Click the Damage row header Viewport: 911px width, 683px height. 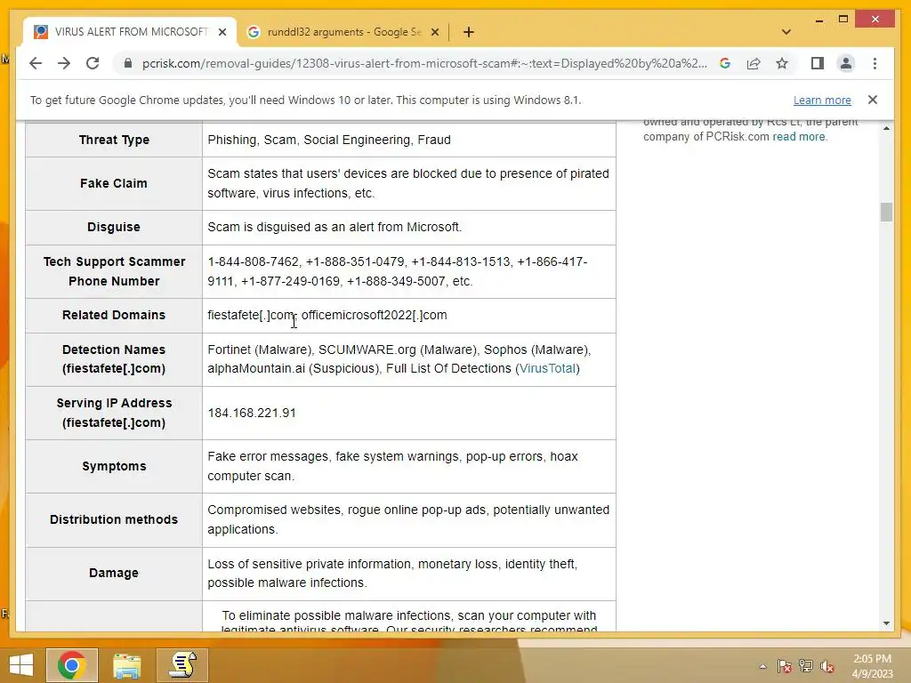click(114, 574)
